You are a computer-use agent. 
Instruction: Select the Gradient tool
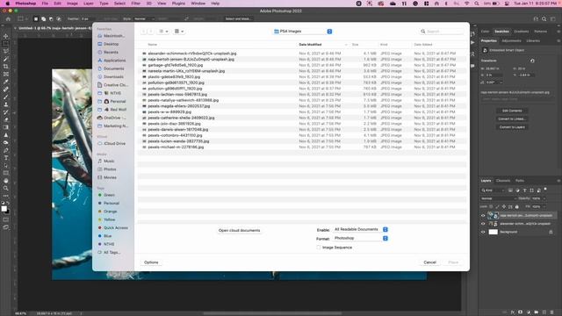[x=6, y=127]
